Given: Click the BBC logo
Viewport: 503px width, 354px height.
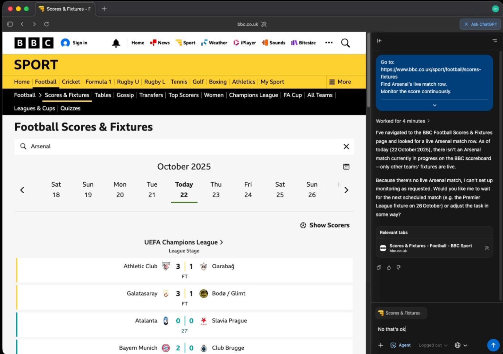Looking at the screenshot, I should 34,43.
